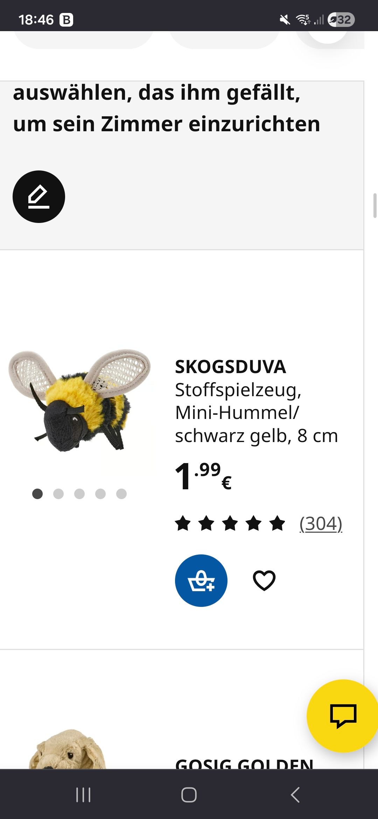378x819 pixels.
Task: Open the SKOGSDUVA bumblebee product image
Action: pyautogui.click(x=80, y=400)
